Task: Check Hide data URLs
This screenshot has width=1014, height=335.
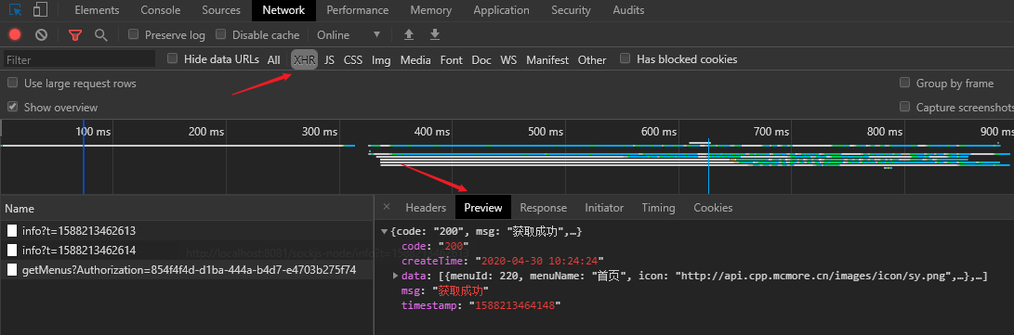Action: coord(173,58)
